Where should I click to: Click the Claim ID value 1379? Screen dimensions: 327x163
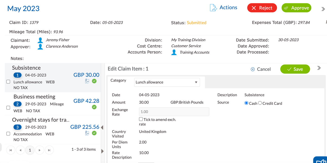tap(34, 22)
